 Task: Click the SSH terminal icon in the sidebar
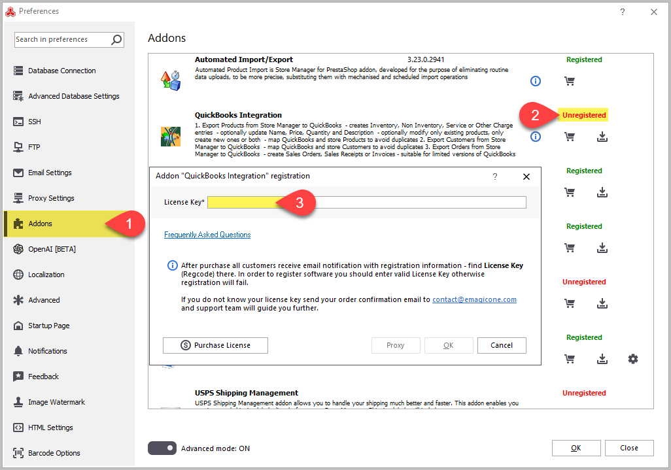[18, 122]
